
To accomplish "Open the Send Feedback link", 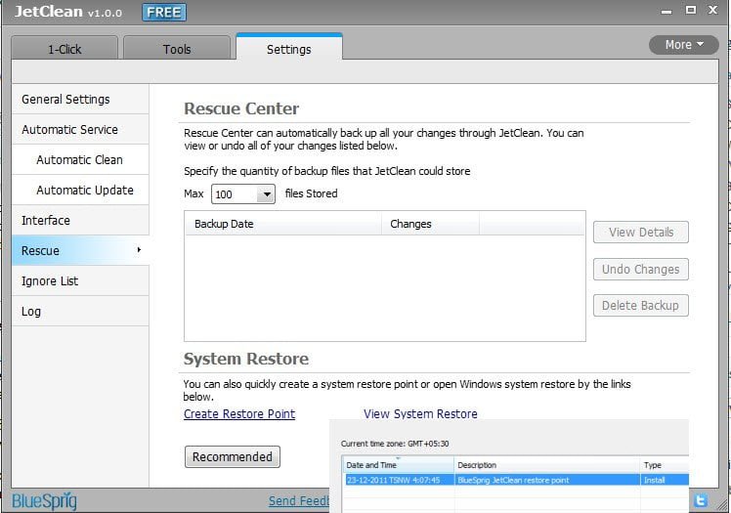I will [x=299, y=501].
